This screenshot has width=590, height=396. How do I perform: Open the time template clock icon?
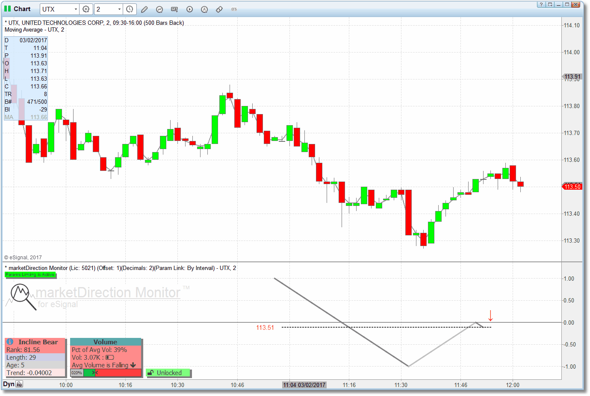point(130,9)
